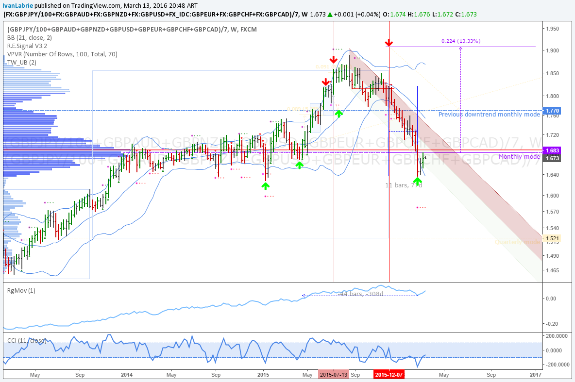
Task: Click the 0.224 (13.33%) measurement label
Action: (x=461, y=41)
